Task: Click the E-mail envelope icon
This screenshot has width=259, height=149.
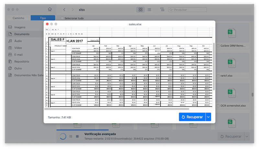Action: 10,55
